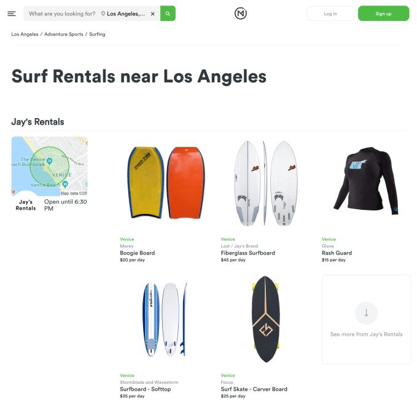This screenshot has height=417, width=417.
Task: View the Rash Guard product image
Action: click(x=366, y=181)
